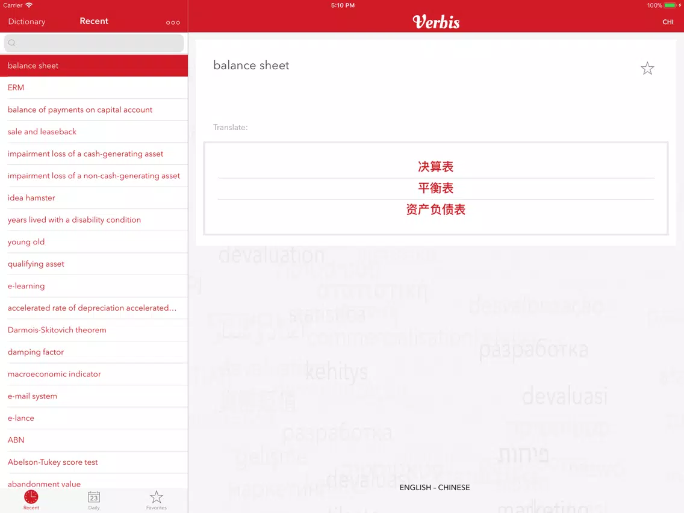Open balance of payments on capital account
The image size is (684, 513).
point(94,110)
